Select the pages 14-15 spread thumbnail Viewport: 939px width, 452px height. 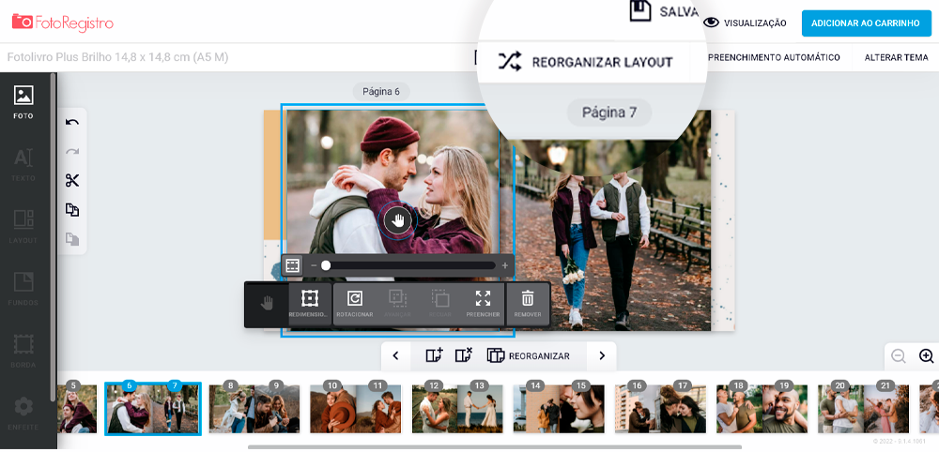coord(559,409)
